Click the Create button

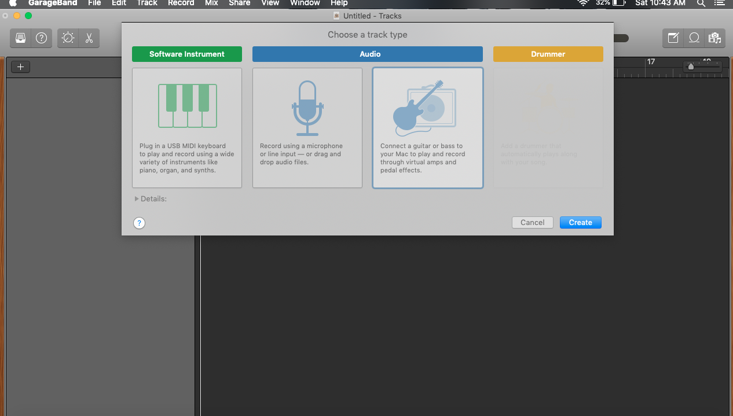coord(581,223)
